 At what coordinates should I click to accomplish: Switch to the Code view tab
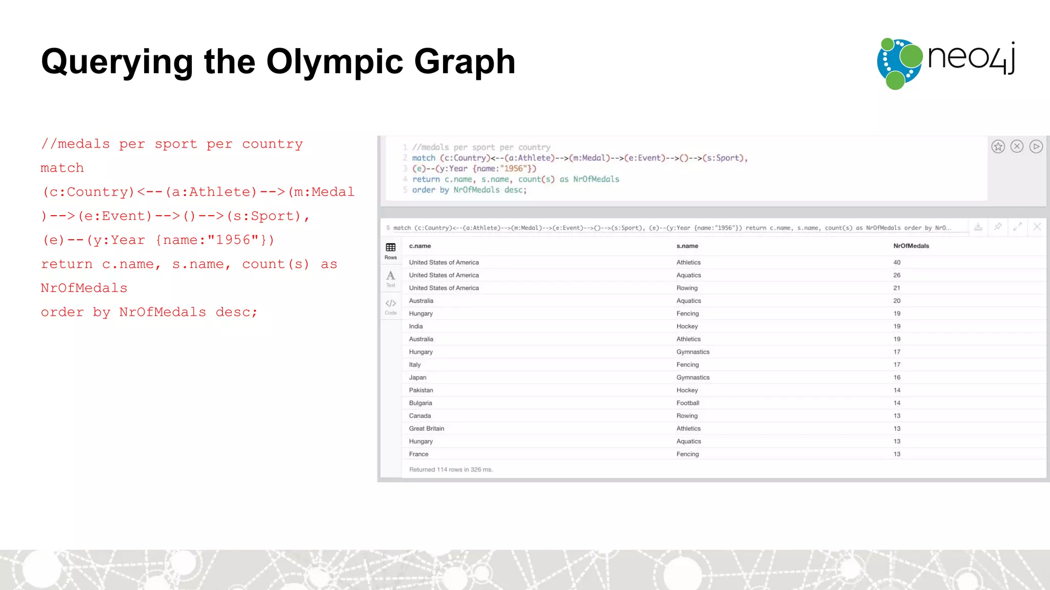pyautogui.click(x=391, y=306)
